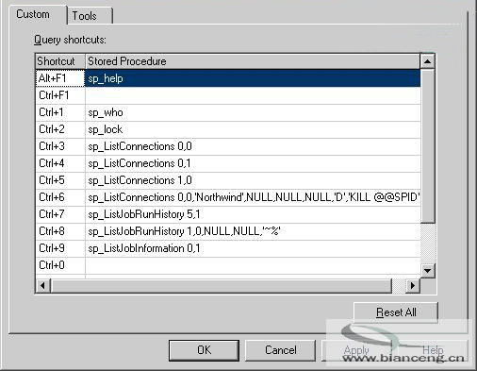This screenshot has width=477, height=371.
Task: Select the sp_ListConnections 1,0 cell
Action: click(253, 180)
